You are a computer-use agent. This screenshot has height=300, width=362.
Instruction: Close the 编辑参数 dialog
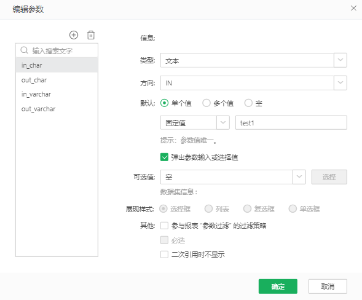click(353, 9)
